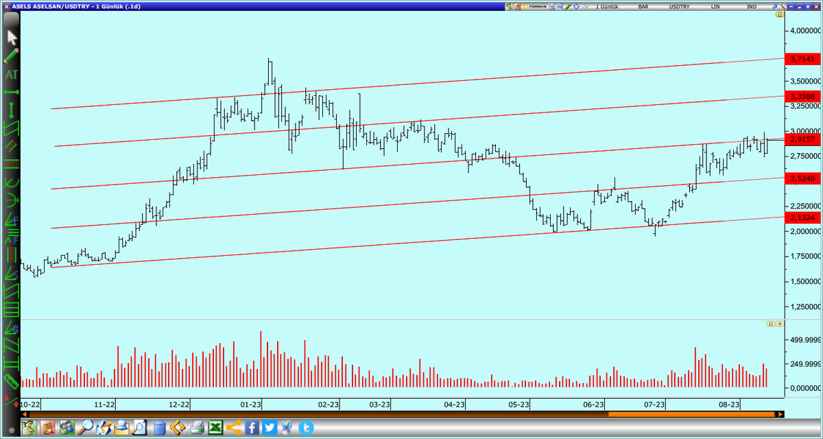Screen dimensions: 823x439
Task: Click the green pencil icon in top toolbar
Action: (x=568, y=6)
